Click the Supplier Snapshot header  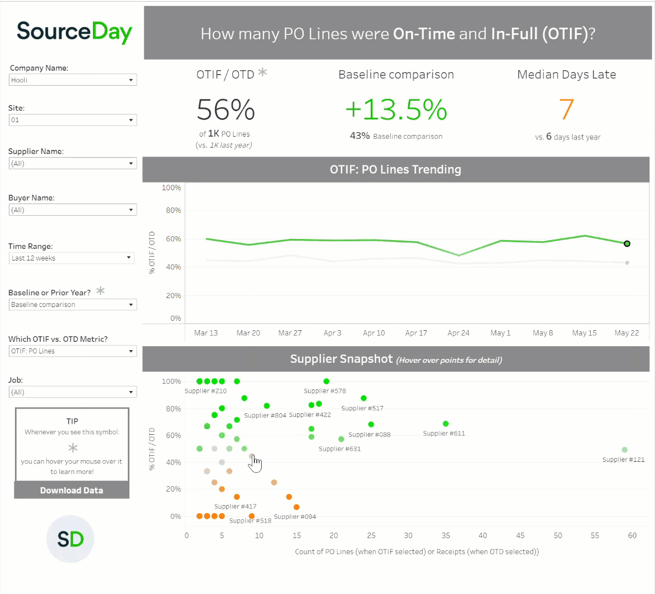[396, 359]
